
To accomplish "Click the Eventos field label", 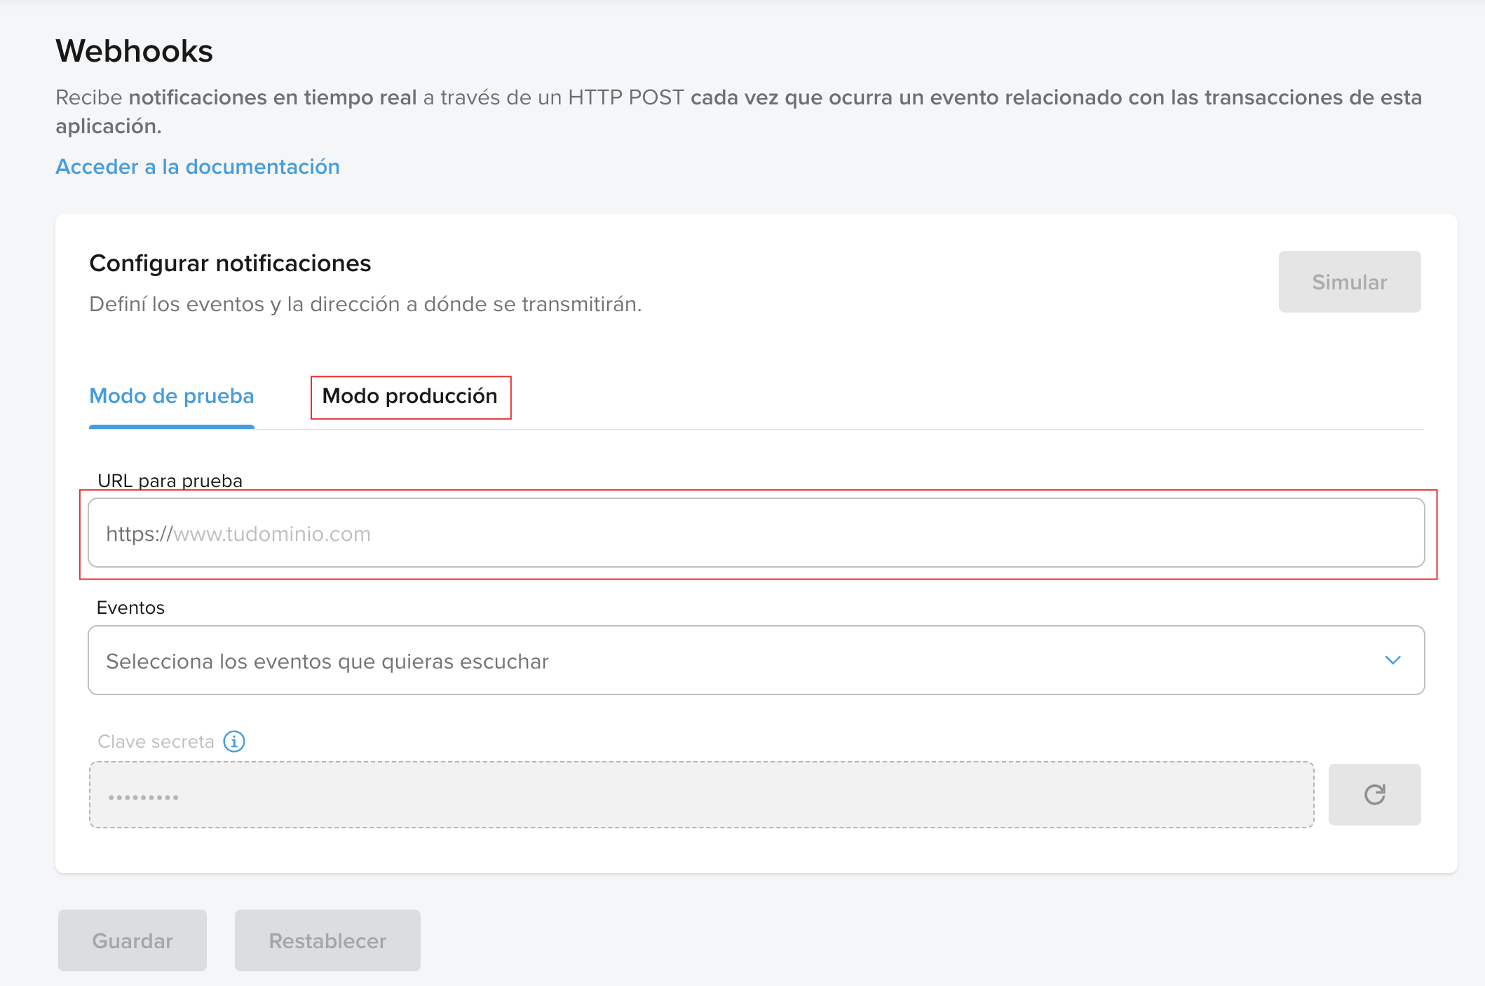I will [x=130, y=608].
